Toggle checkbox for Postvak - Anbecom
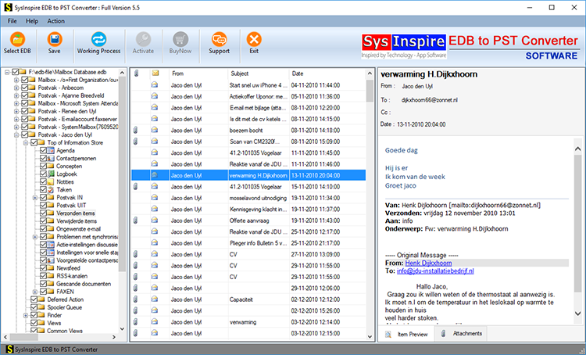The image size is (586, 355). (25, 88)
